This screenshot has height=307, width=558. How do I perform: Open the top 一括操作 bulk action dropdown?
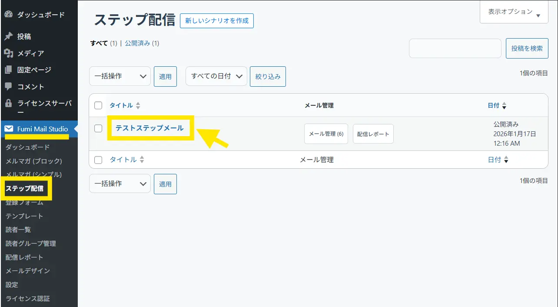[x=120, y=76]
